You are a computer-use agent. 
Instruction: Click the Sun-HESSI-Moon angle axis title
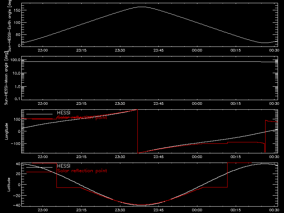point(6,78)
